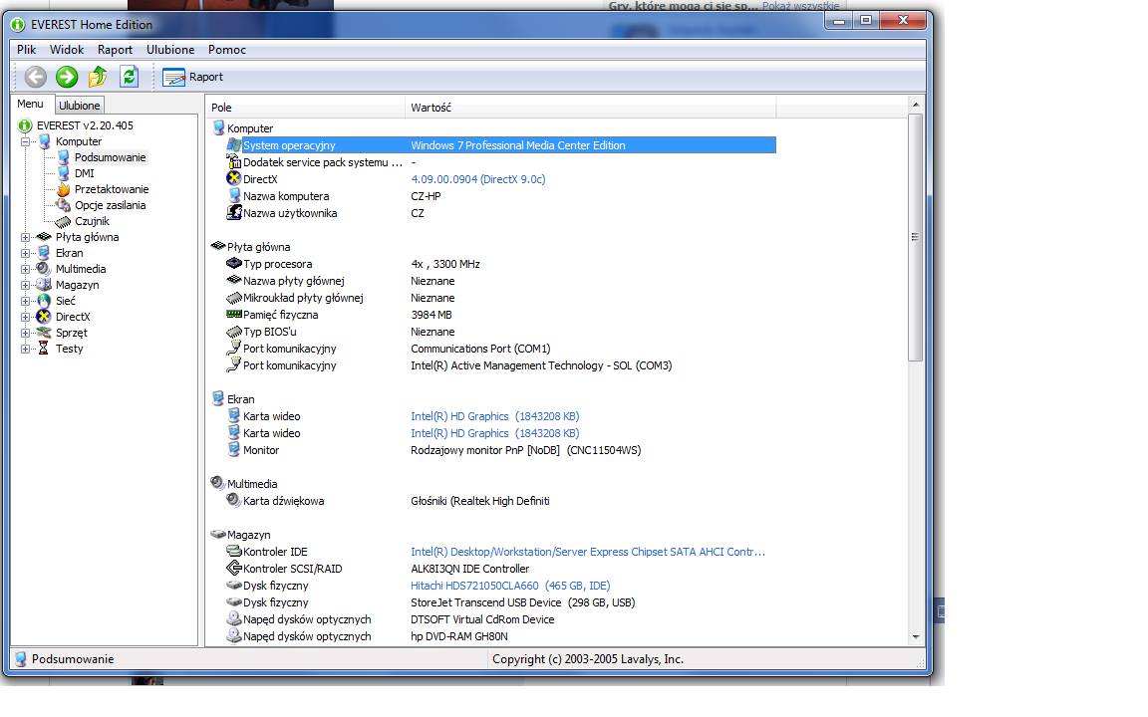This screenshot has width=1148, height=717.
Task: Select EVEREST v2.20.405 root tree item
Action: pos(85,125)
